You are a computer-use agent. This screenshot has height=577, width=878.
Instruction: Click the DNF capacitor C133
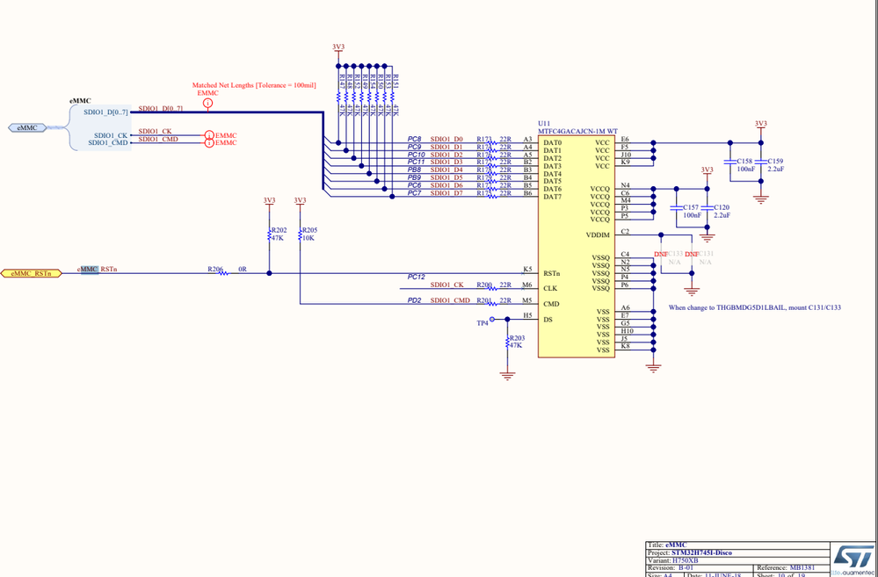[662, 254]
